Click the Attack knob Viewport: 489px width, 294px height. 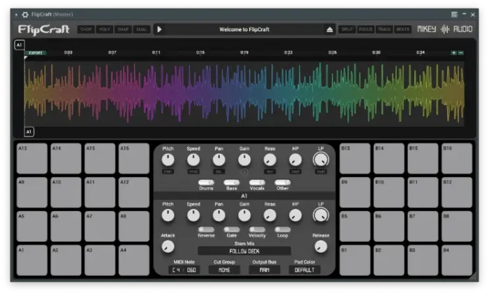click(168, 247)
